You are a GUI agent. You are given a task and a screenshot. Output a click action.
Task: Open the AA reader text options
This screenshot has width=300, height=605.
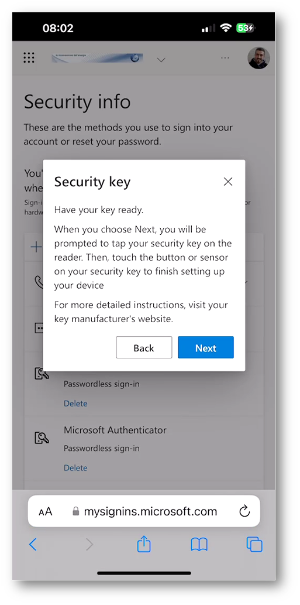[x=46, y=512]
